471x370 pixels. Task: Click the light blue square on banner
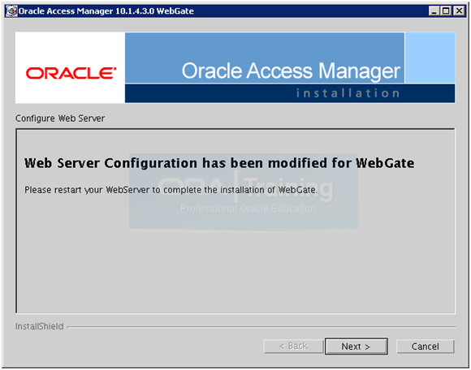430,58
